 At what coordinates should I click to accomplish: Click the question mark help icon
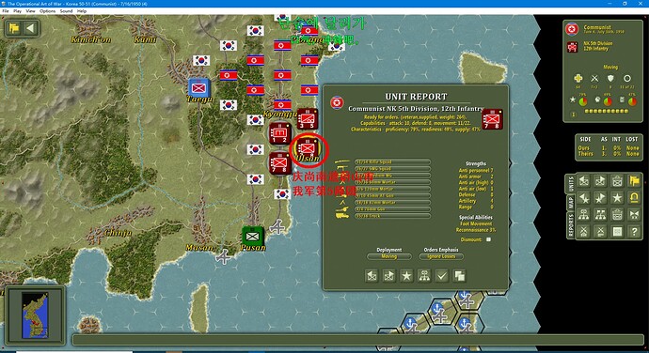[634, 231]
